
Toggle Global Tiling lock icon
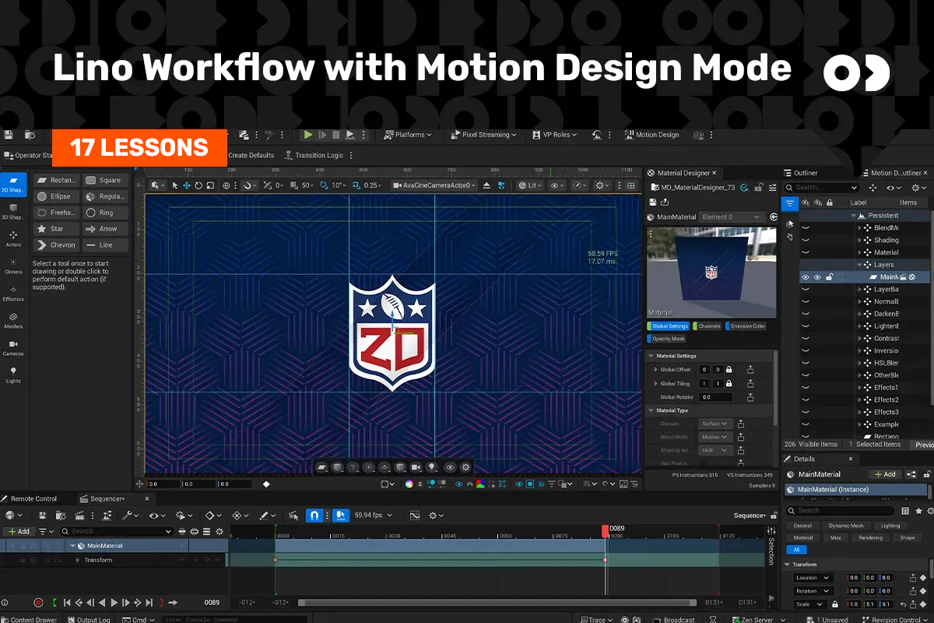point(729,383)
